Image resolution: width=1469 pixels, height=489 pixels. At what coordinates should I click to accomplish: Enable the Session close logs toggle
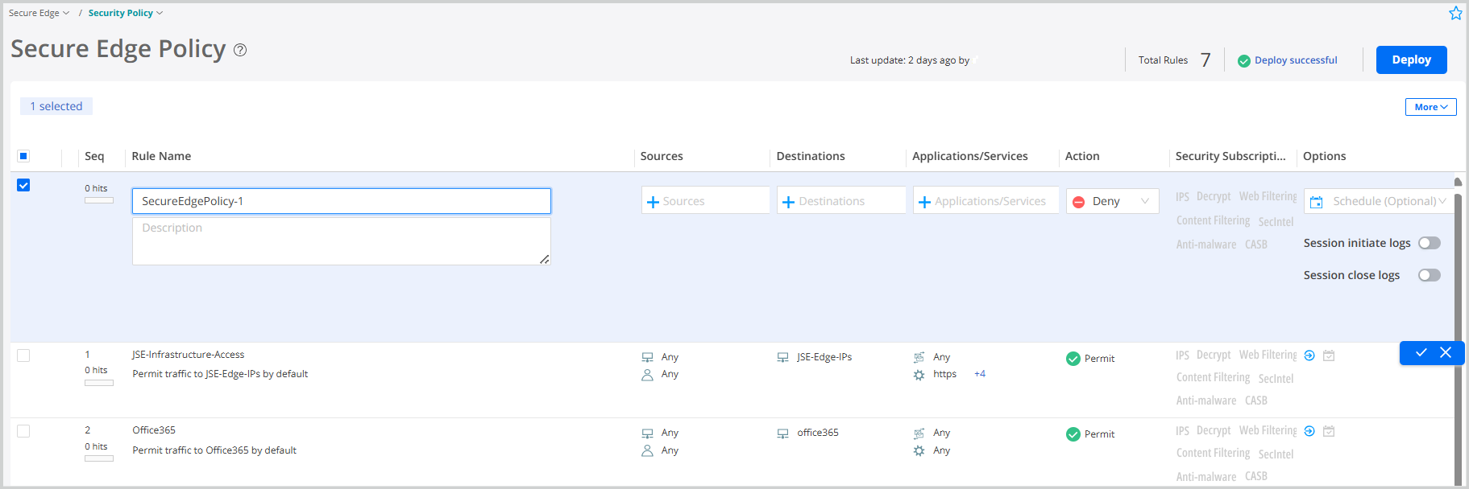[1429, 275]
